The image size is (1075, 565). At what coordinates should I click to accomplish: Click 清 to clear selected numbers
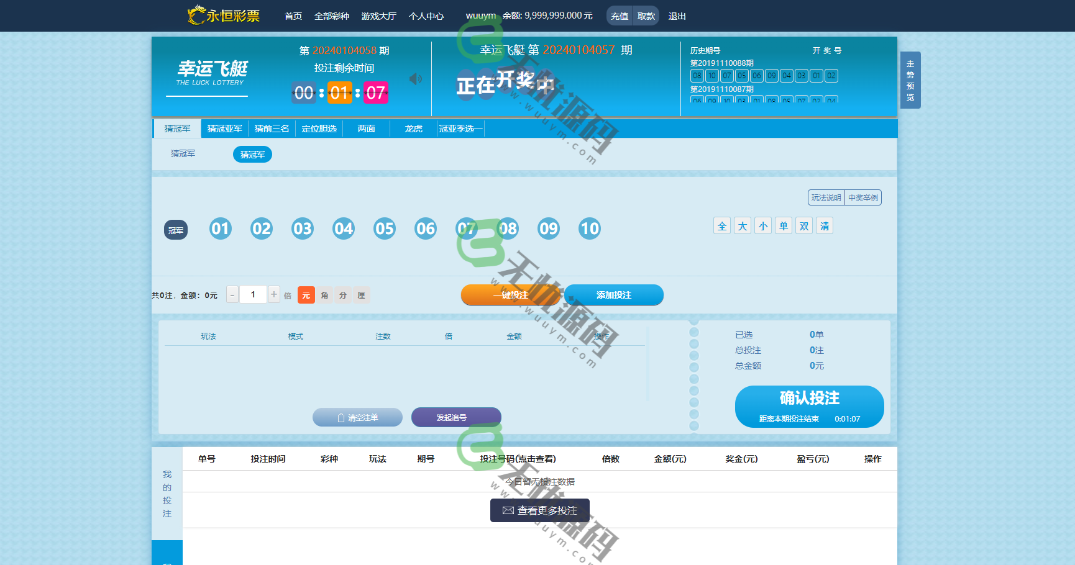(825, 225)
